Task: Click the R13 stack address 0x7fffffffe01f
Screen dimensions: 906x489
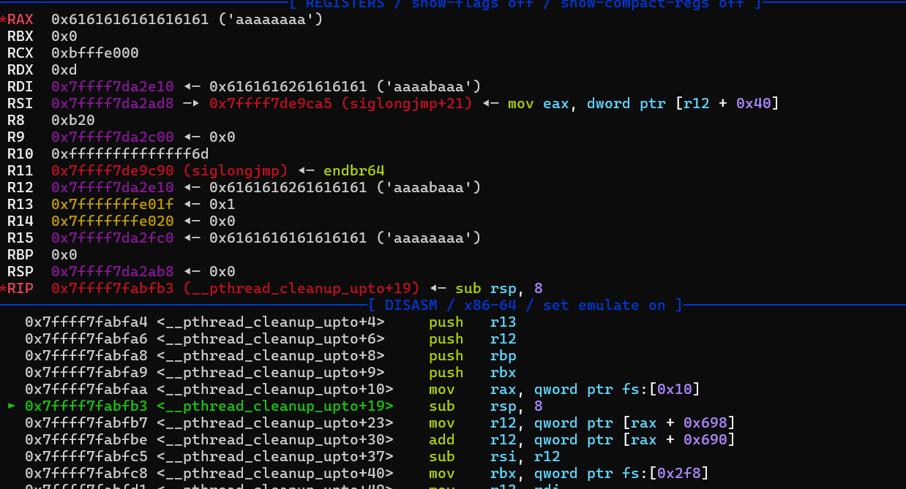Action: [112, 205]
